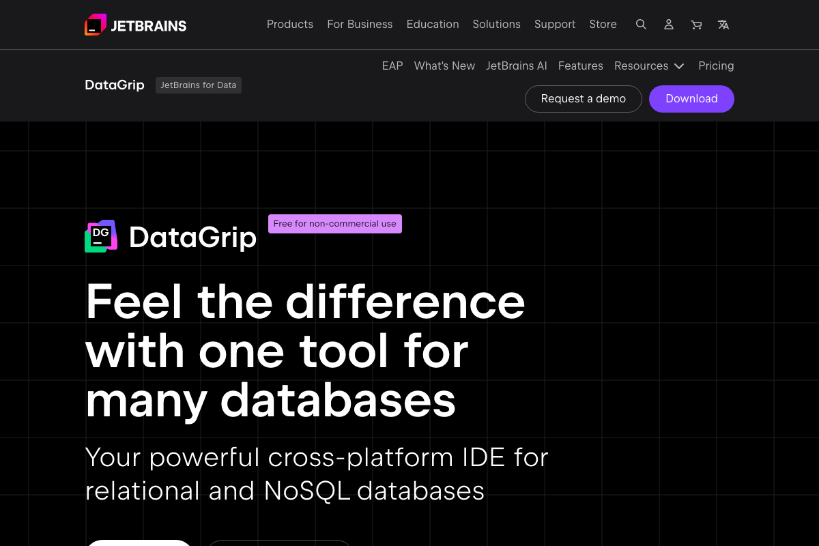View the Pricing page
This screenshot has height=546, width=819.
pos(716,66)
